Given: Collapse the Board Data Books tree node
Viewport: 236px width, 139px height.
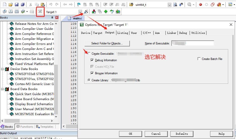Looking at the screenshot, I should point(3,89).
